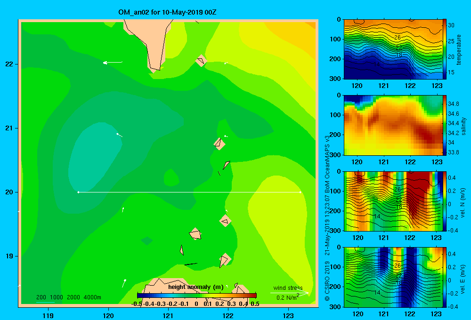
Task: Click longitude tick "123" on main map axis
Action: (288, 315)
